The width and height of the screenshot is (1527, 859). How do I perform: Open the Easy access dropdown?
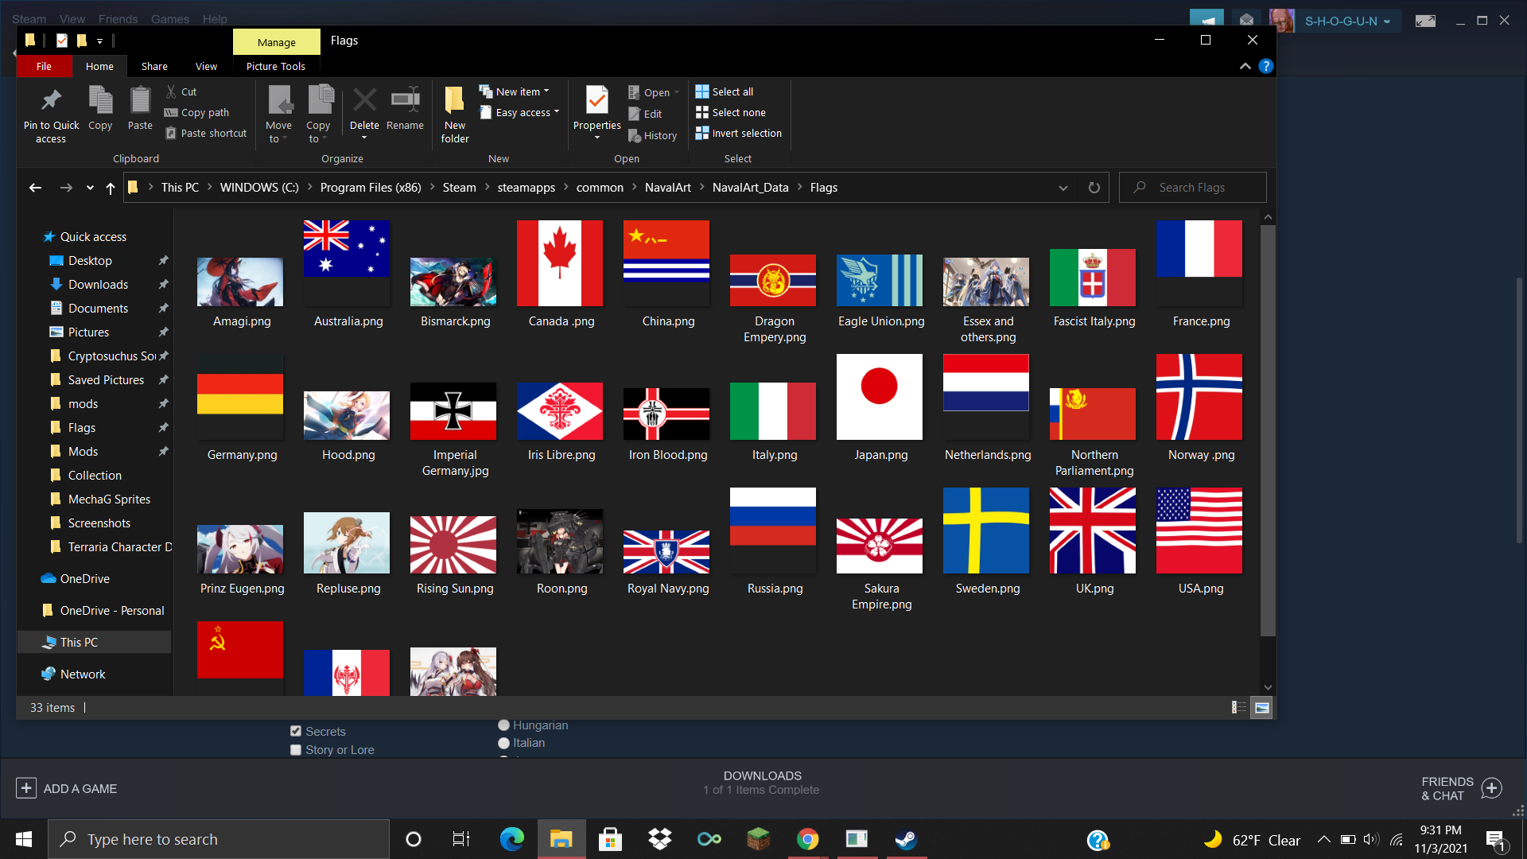[522, 112]
